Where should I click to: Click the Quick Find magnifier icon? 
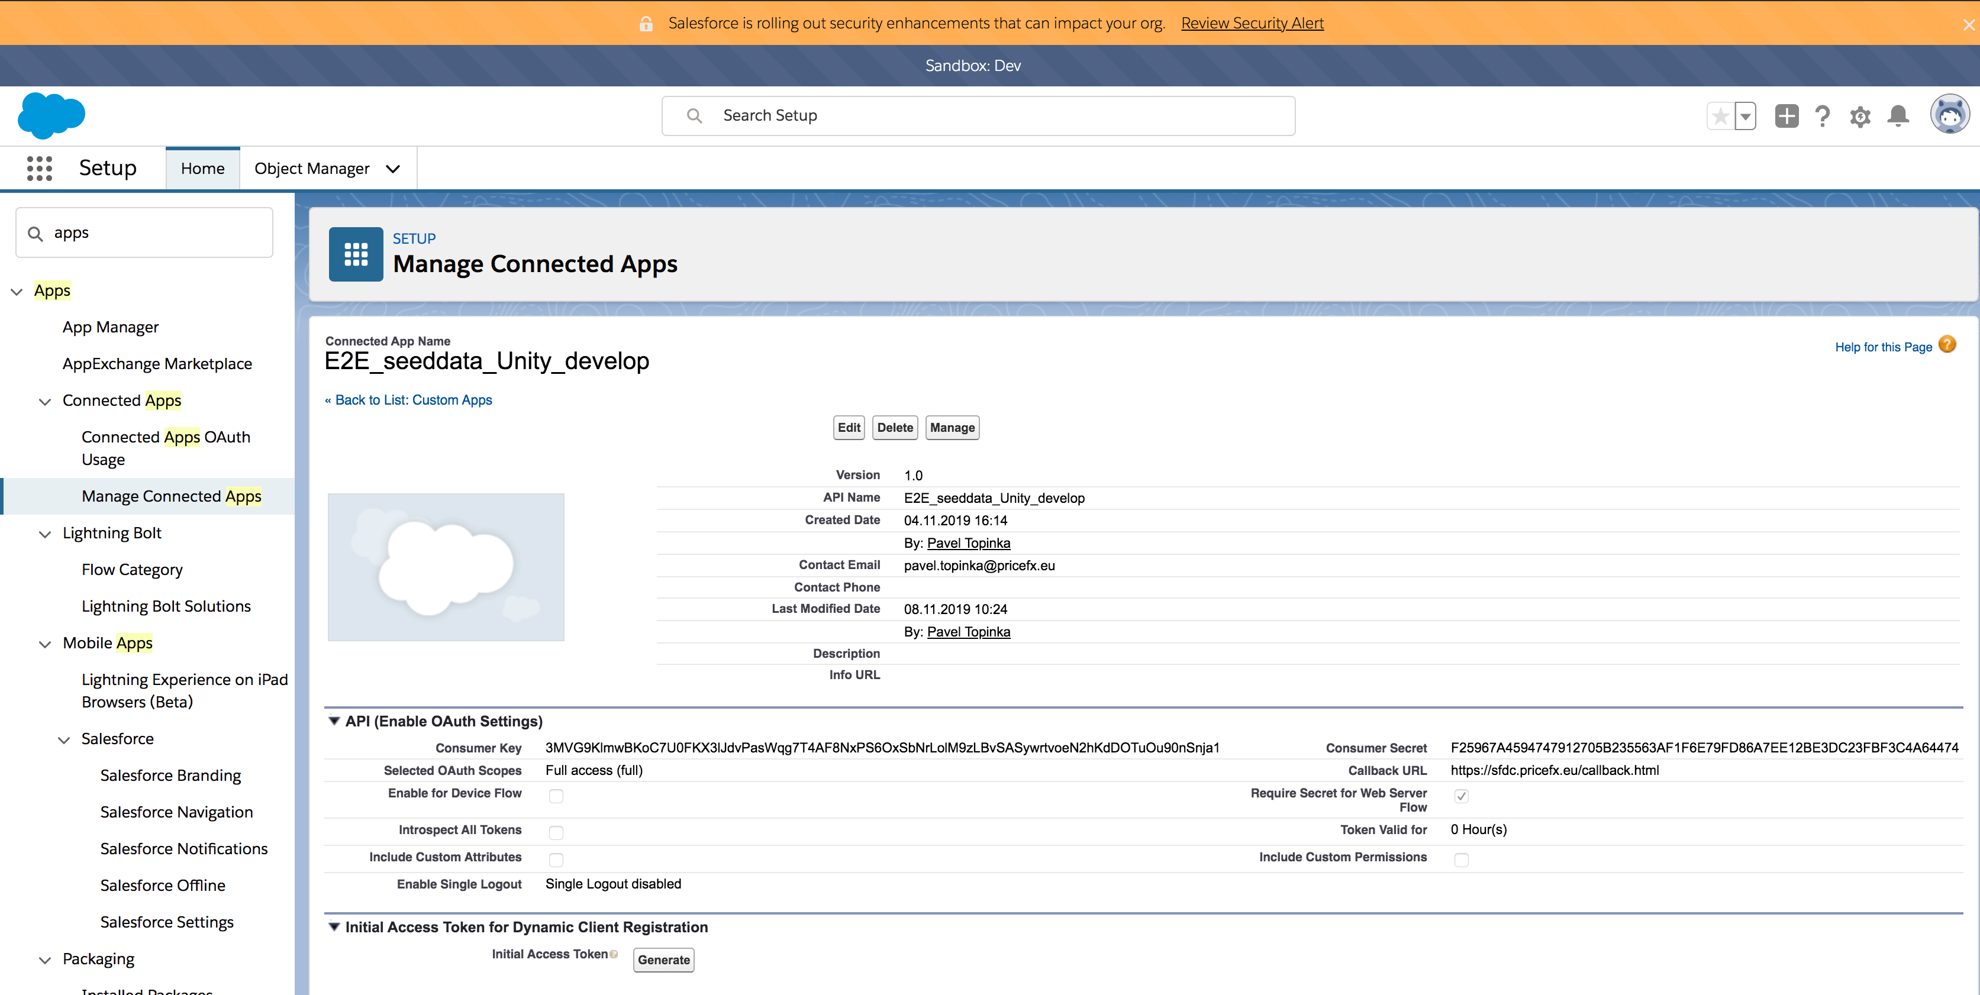36,233
